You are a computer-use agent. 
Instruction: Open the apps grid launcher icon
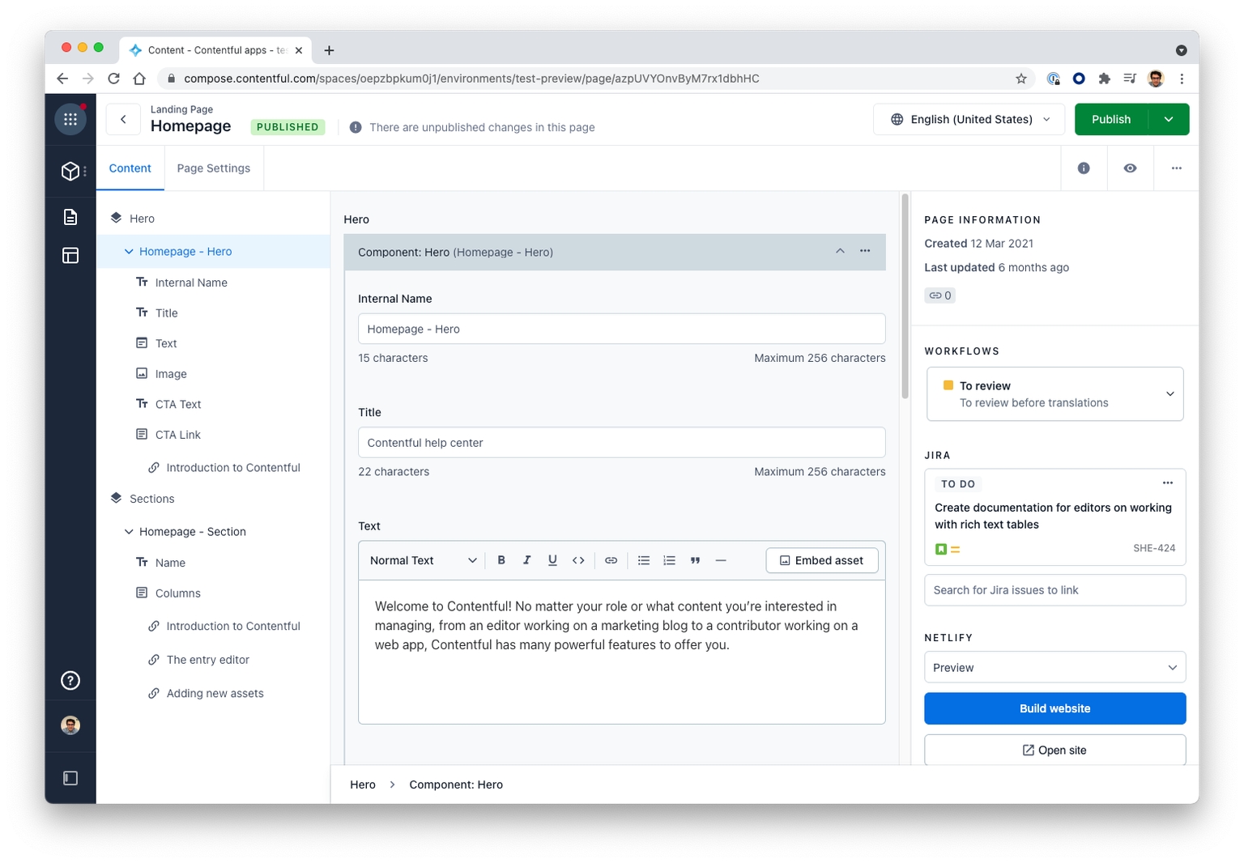(70, 119)
